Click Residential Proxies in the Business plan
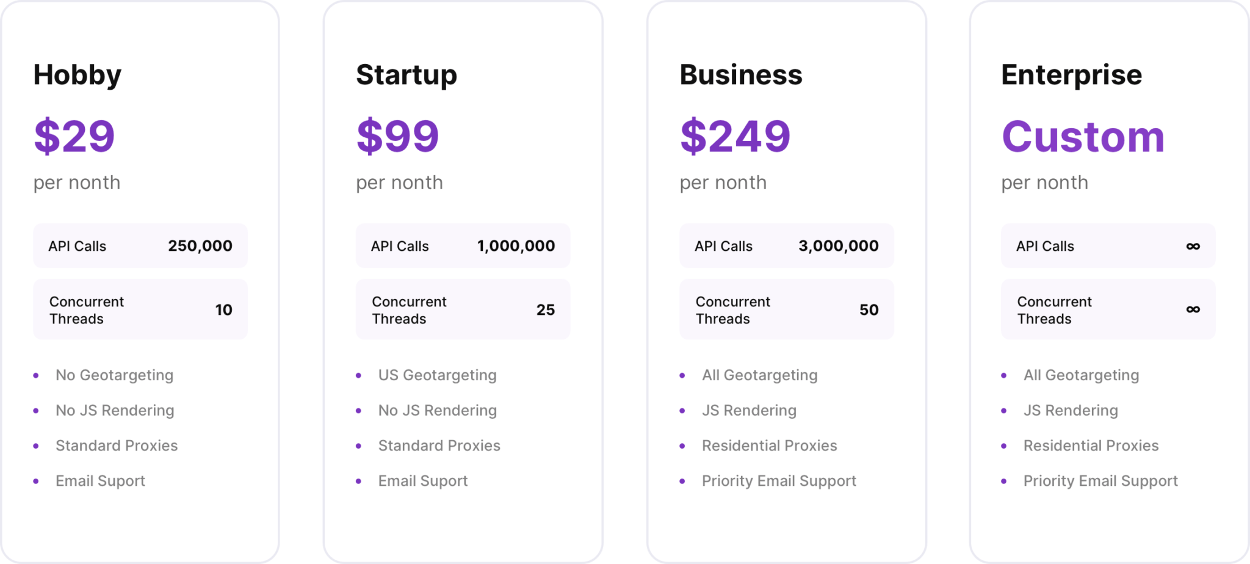Screen dimensions: 1250x564 click(x=769, y=446)
